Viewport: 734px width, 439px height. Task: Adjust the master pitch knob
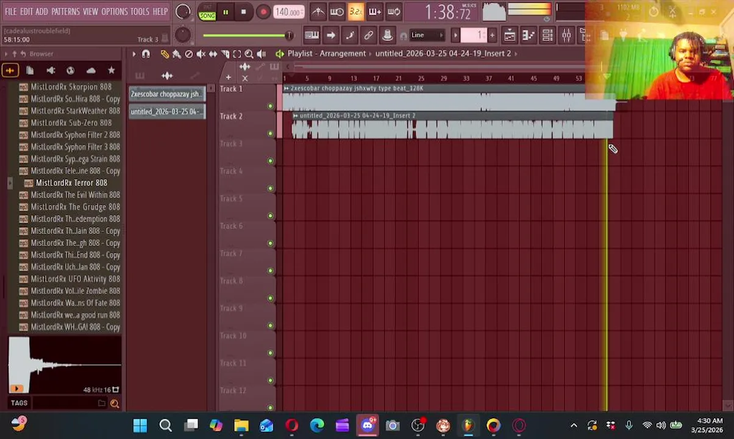click(182, 35)
